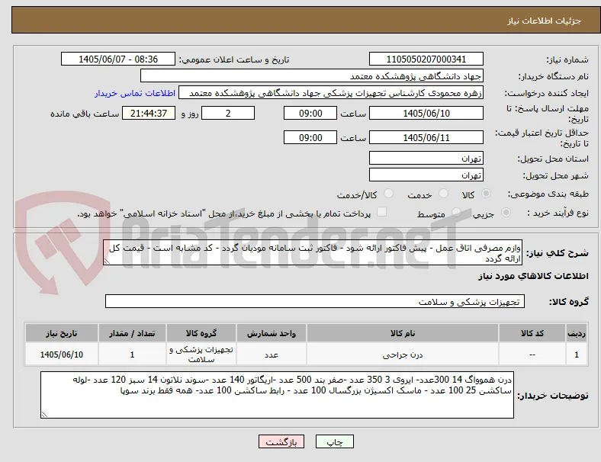This screenshot has width=601, height=462.
Task: Click the نام کالا column header
Action: 403,333
